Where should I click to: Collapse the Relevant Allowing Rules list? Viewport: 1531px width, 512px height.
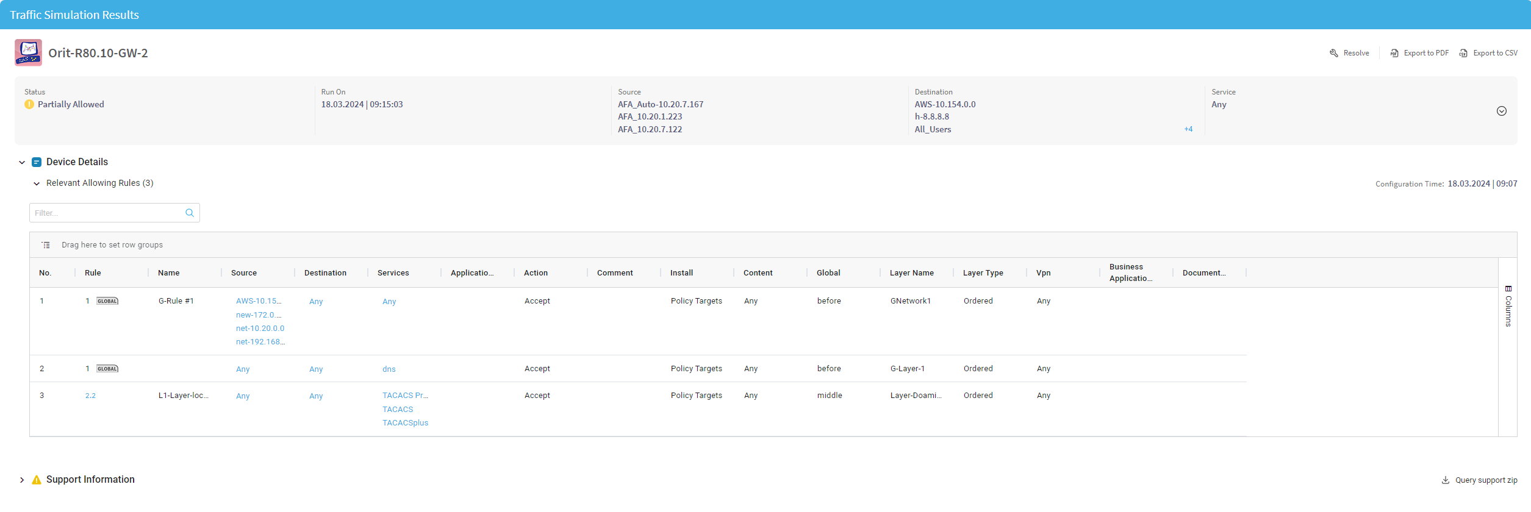click(x=37, y=183)
